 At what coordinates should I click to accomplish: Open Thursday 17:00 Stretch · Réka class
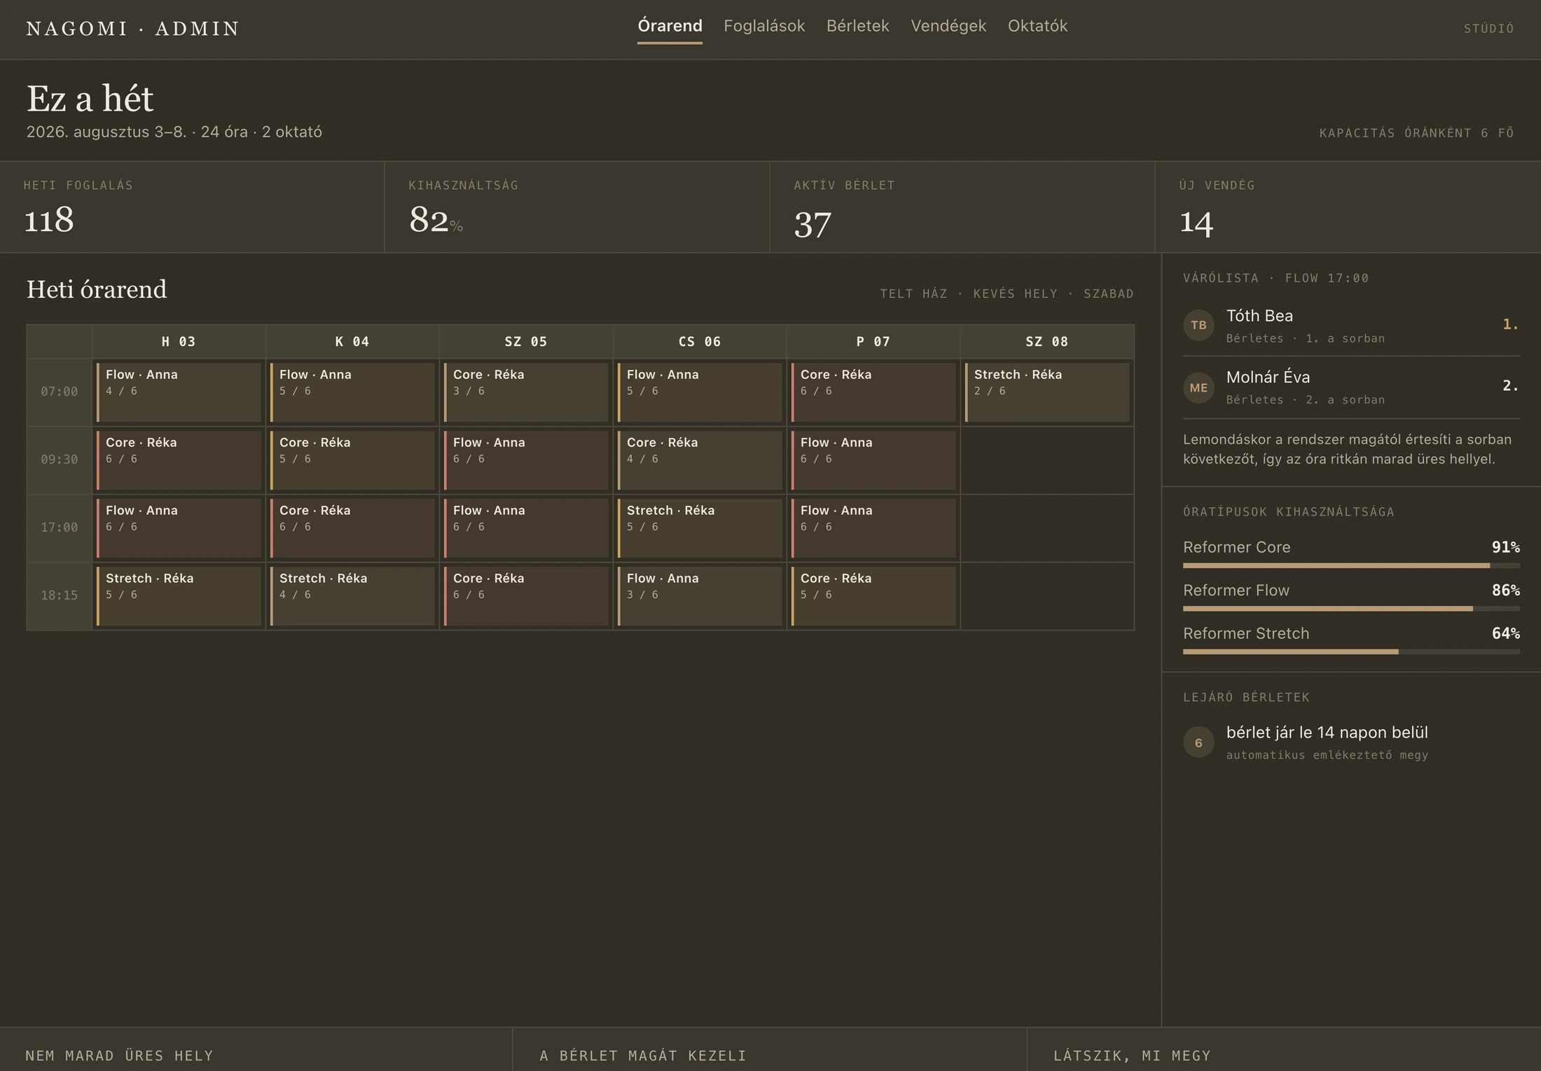point(700,528)
